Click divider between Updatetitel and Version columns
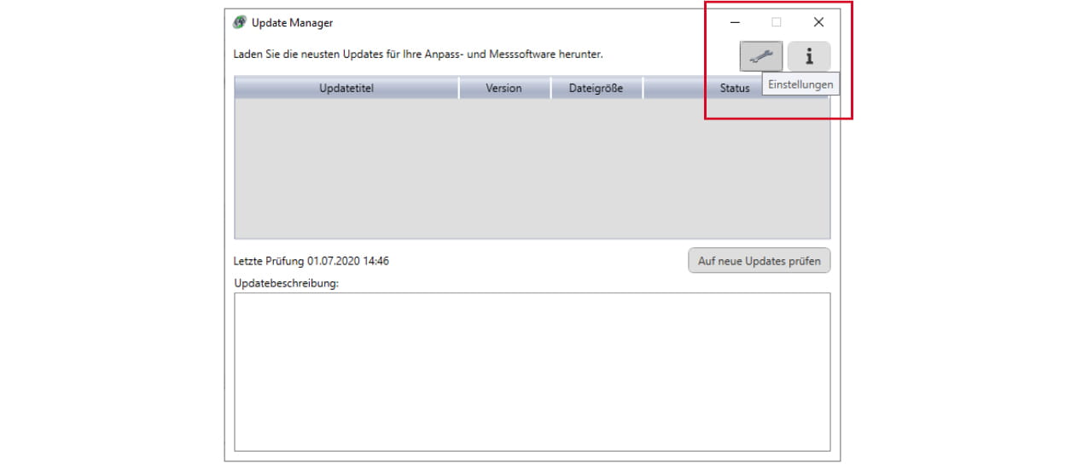Image resolution: width=1065 pixels, height=469 pixels. [x=459, y=88]
